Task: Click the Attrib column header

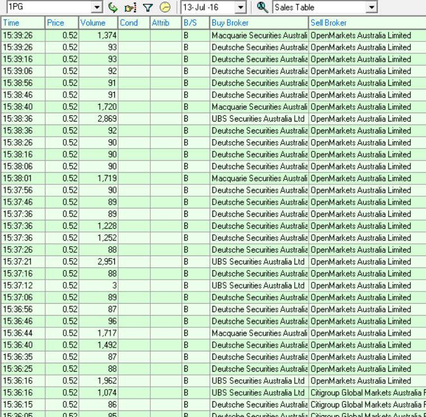Action: tap(166, 23)
